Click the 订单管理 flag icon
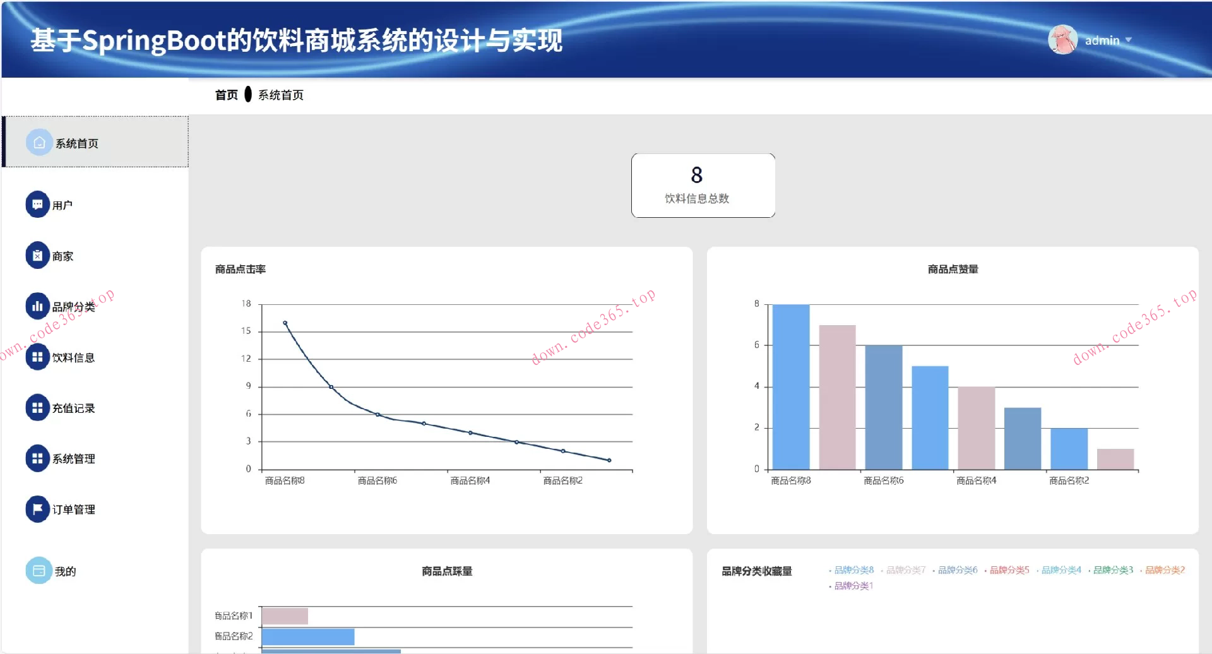This screenshot has width=1212, height=654. click(x=37, y=509)
